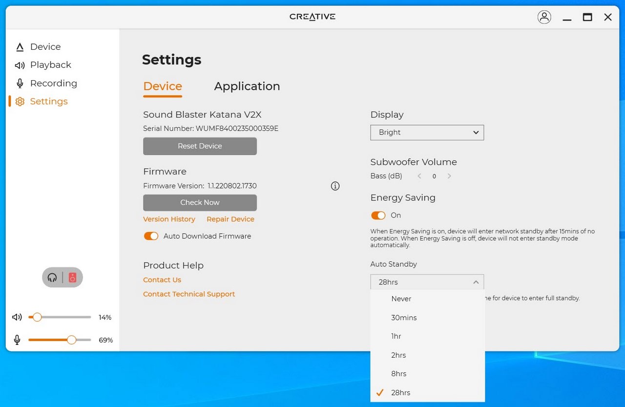Click the Contact Us link

tap(162, 280)
